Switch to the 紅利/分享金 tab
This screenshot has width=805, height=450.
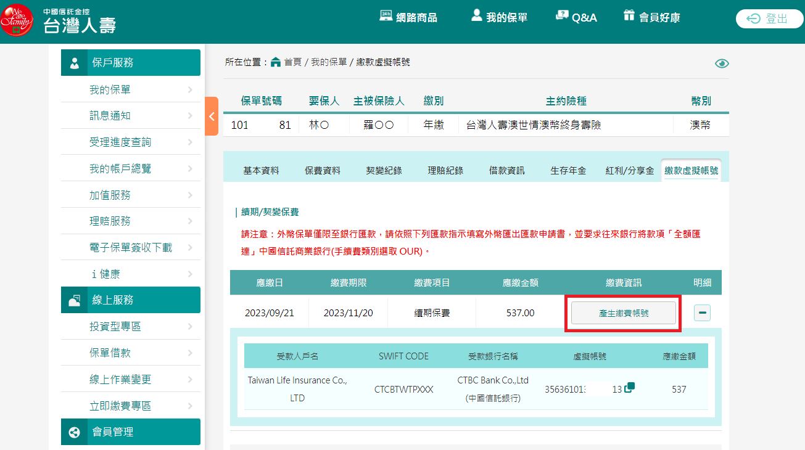(630, 171)
